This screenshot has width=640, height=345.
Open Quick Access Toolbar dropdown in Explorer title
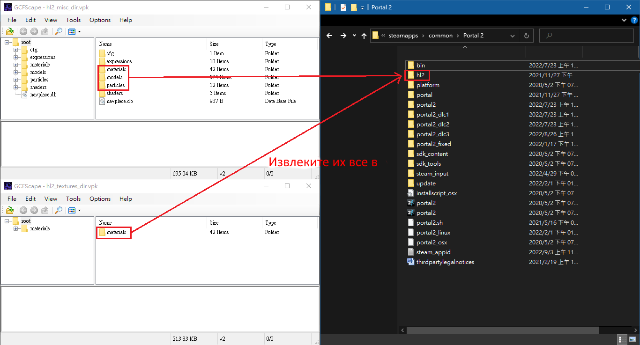point(362,7)
